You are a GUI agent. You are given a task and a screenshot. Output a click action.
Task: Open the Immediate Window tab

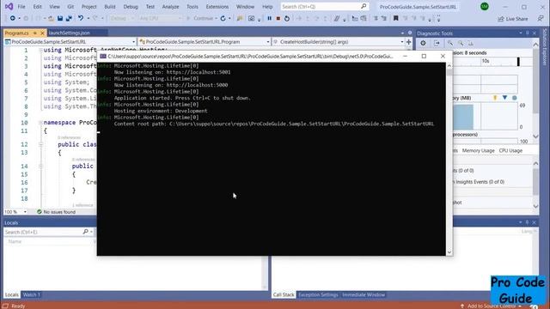point(364,294)
